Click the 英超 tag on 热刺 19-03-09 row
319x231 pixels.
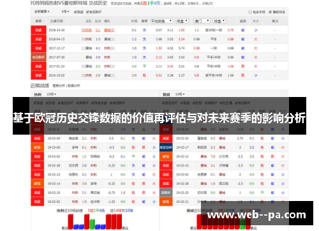[x=37, y=138]
